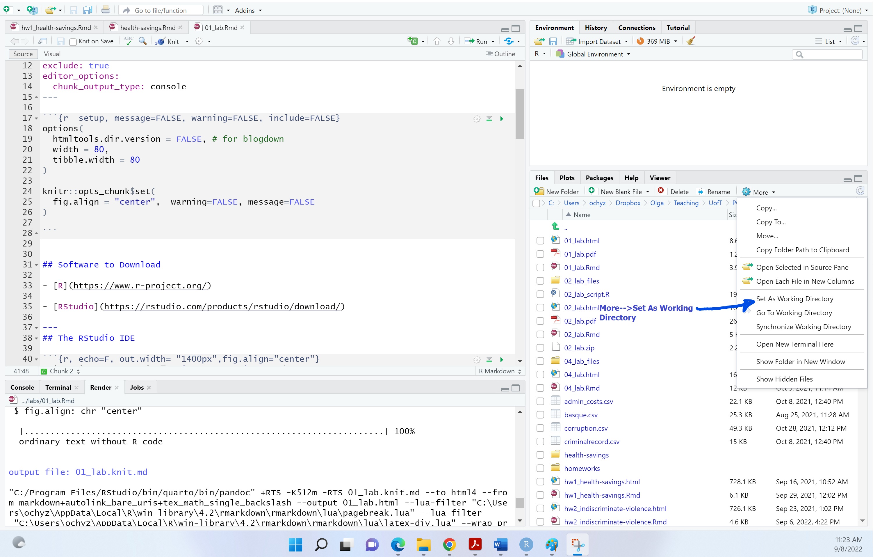This screenshot has height=557, width=873.
Task: Click the Go to file/function field
Action: pyautogui.click(x=161, y=10)
